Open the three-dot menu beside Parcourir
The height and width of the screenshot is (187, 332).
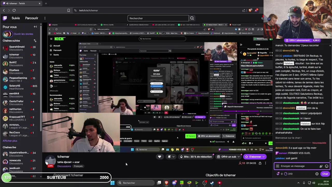point(45,18)
